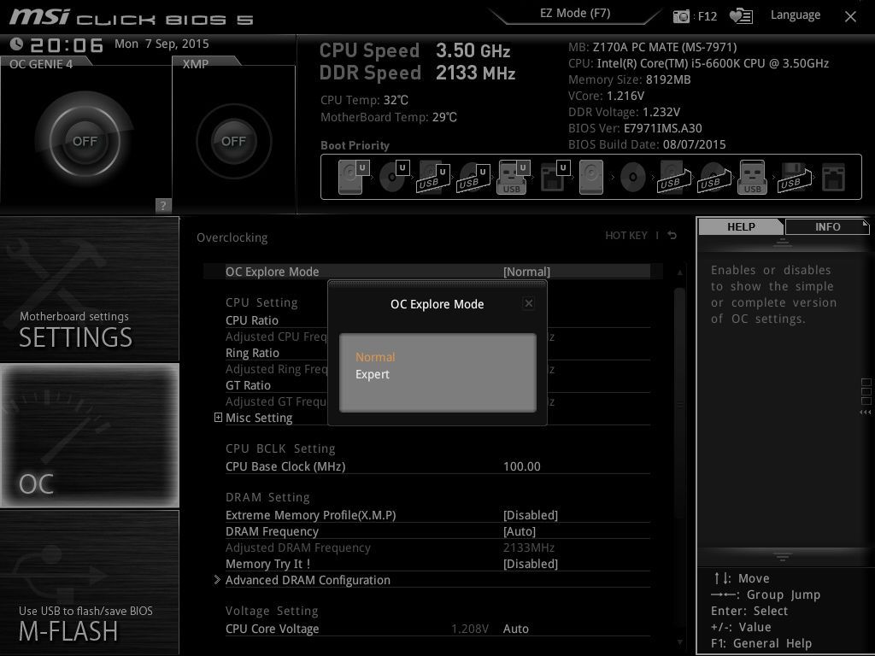
Task: Switch to the INFO tab
Action: coord(827,226)
